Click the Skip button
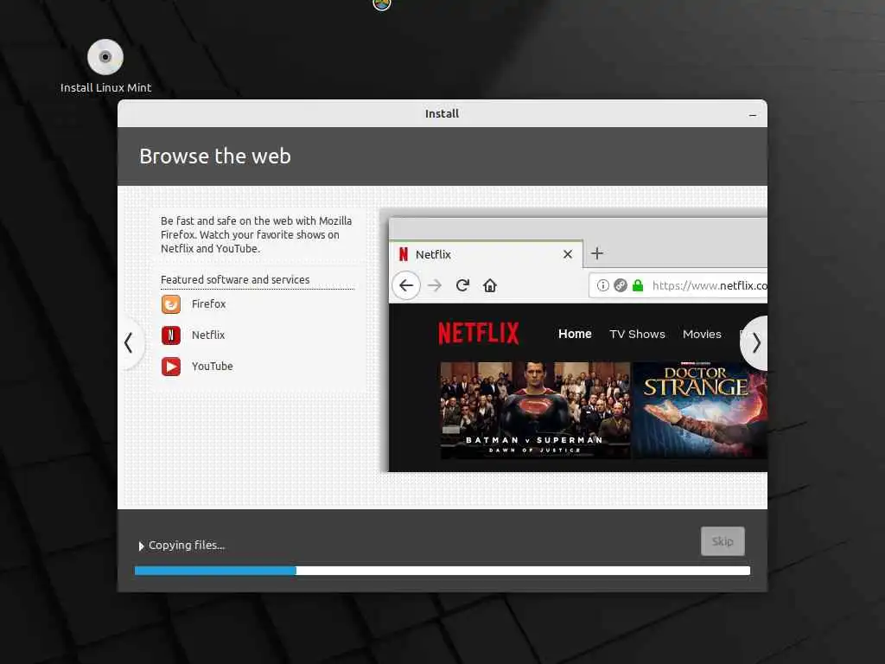 (x=723, y=541)
